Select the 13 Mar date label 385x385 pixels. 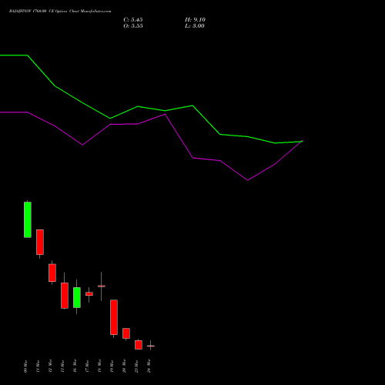(x=62, y=367)
